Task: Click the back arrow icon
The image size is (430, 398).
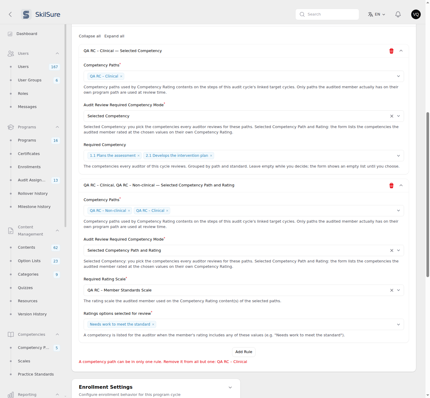Action: 10,14
